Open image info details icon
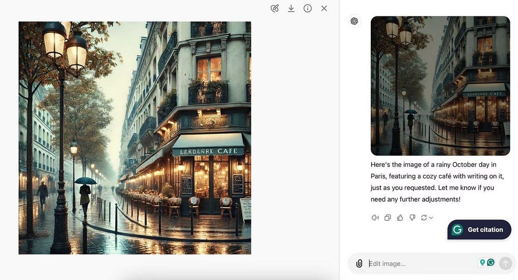Viewport: 518px width, 280px height. (x=307, y=8)
